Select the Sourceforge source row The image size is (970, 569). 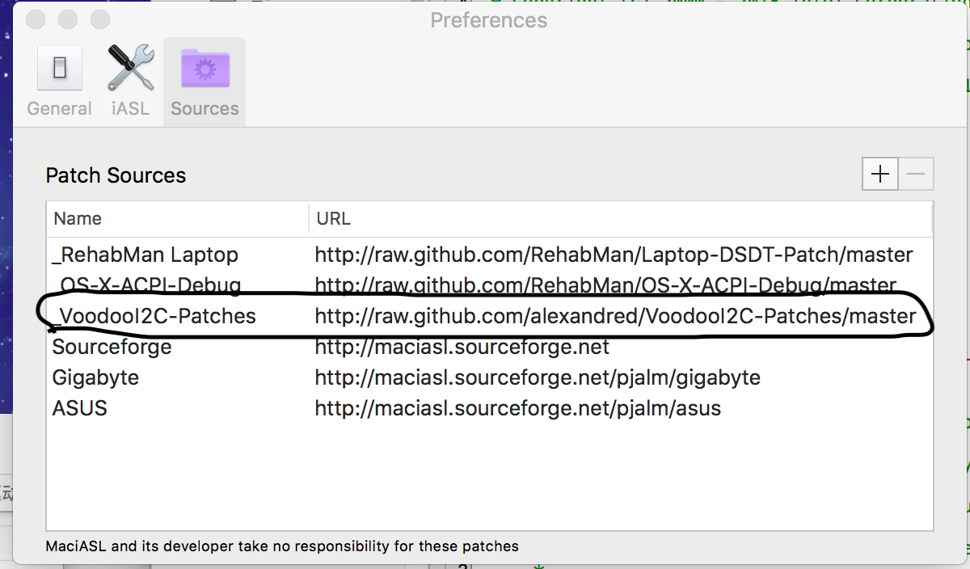pyautogui.click(x=112, y=347)
